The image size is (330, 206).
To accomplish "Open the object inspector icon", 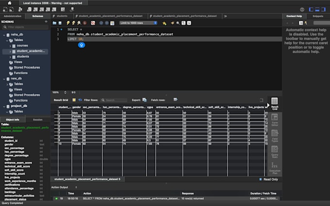I will pyautogui.click(x=20, y=10).
